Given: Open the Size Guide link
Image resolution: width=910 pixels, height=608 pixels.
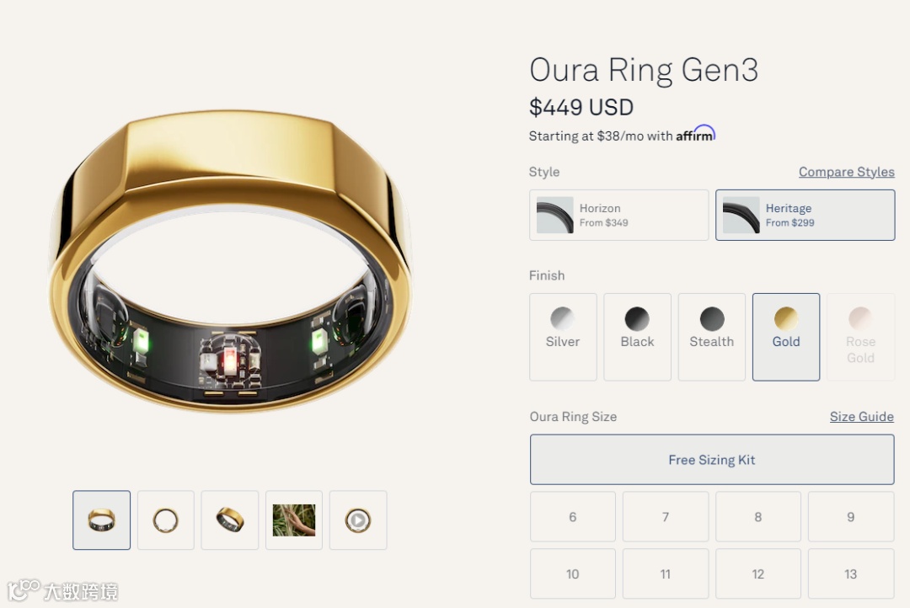Looking at the screenshot, I should 861,417.
